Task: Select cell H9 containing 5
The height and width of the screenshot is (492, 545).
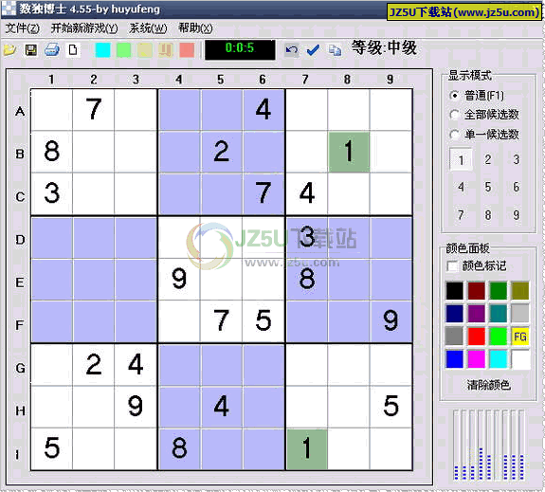Action: click(x=391, y=407)
